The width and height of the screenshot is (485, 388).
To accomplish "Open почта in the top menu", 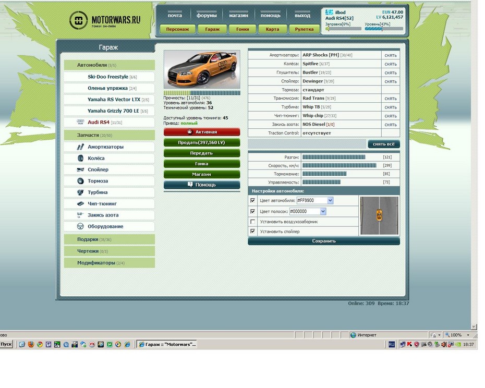I will coord(175,15).
